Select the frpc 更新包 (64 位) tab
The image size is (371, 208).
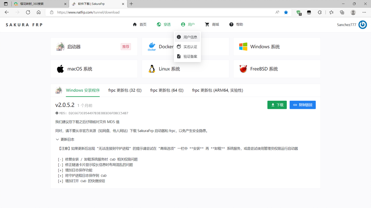(167, 90)
